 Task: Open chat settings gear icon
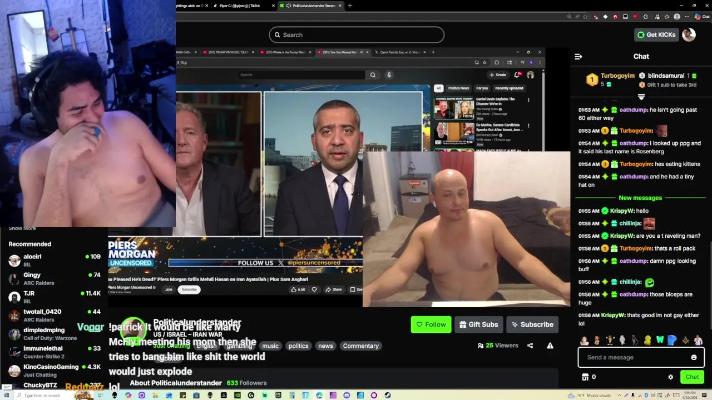[670, 377]
